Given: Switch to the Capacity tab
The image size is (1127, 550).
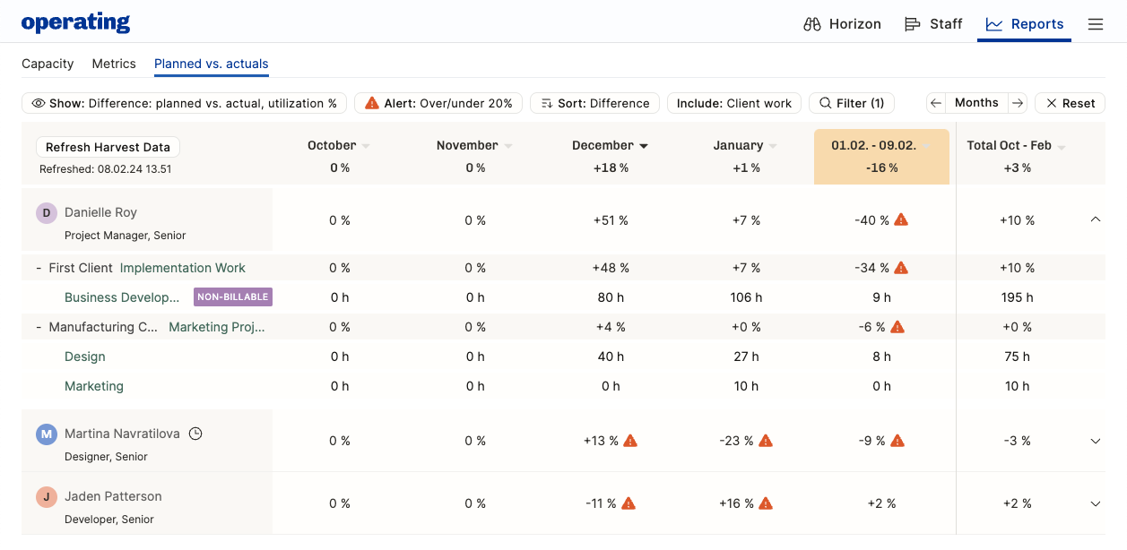Looking at the screenshot, I should tap(48, 64).
